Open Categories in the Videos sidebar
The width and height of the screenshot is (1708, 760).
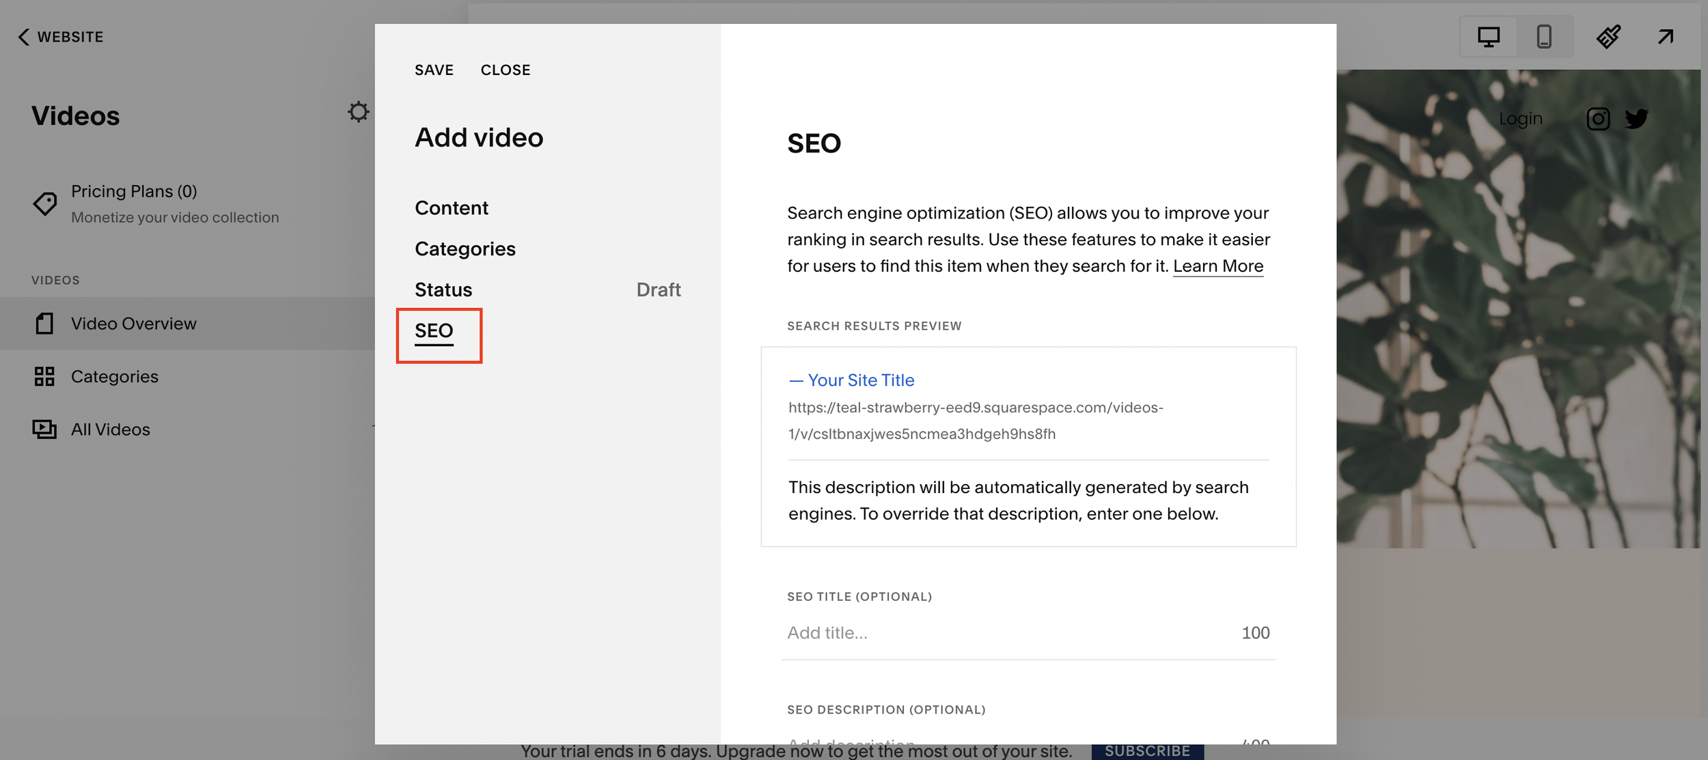[115, 376]
